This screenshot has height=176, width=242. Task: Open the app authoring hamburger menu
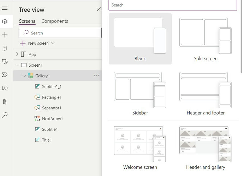pyautogui.click(x=5, y=8)
